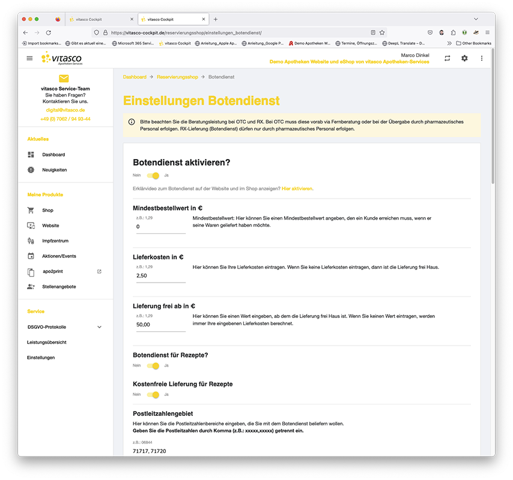513x480 pixels.
Task: Open the hamburger sidebar menu icon
Action: (x=29, y=58)
